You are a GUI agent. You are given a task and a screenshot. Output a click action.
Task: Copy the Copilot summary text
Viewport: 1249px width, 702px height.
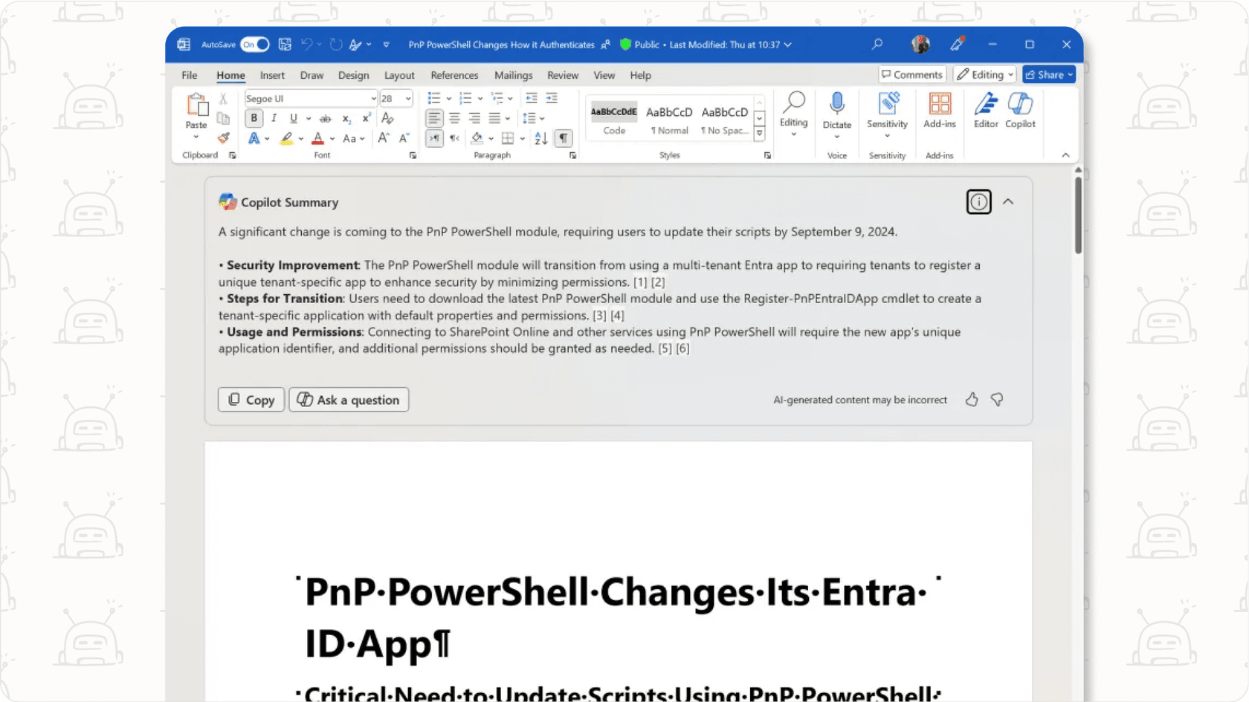click(x=251, y=400)
